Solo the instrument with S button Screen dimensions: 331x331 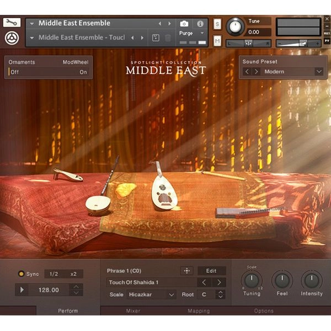[217, 24]
